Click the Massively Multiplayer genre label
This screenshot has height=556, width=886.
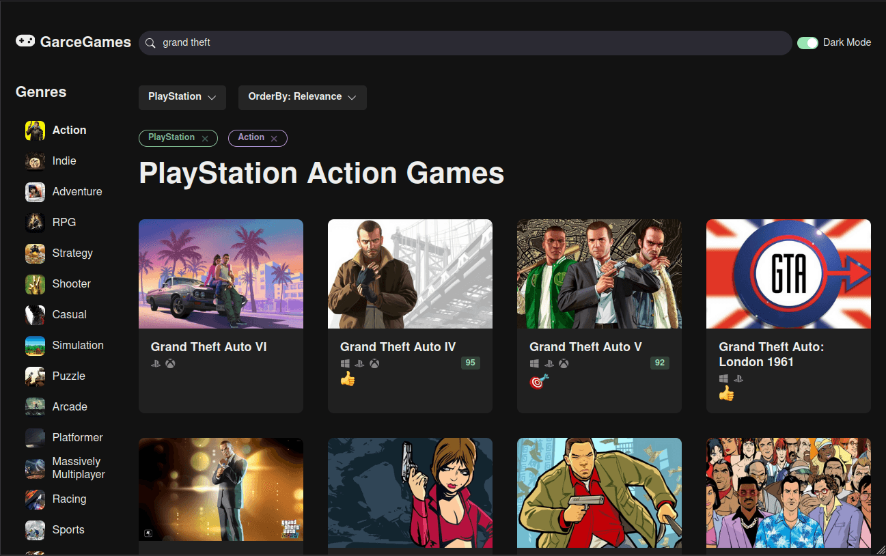coord(79,468)
